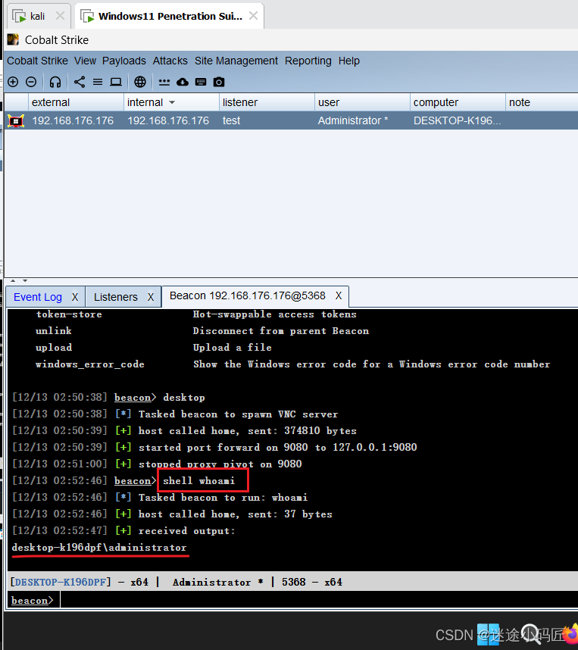The image size is (578, 650).
Task: Select the Windows11 Penetration Suite VM tab
Action: [x=170, y=16]
